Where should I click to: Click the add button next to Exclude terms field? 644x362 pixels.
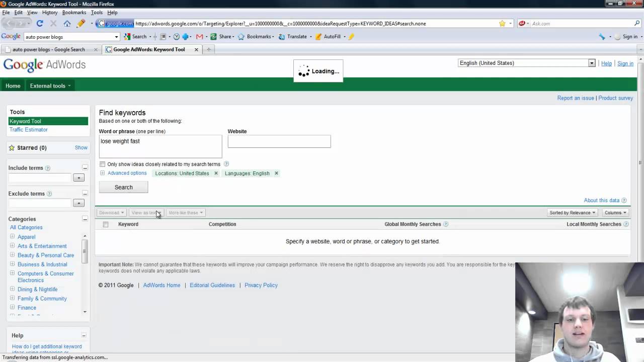click(78, 203)
